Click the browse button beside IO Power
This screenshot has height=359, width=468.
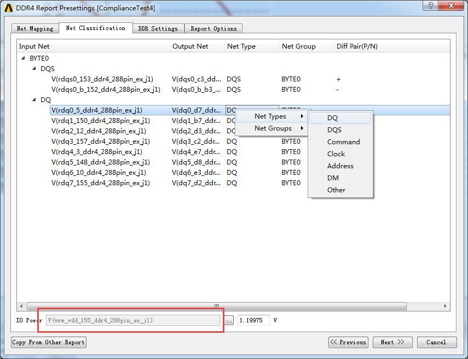coord(229,321)
